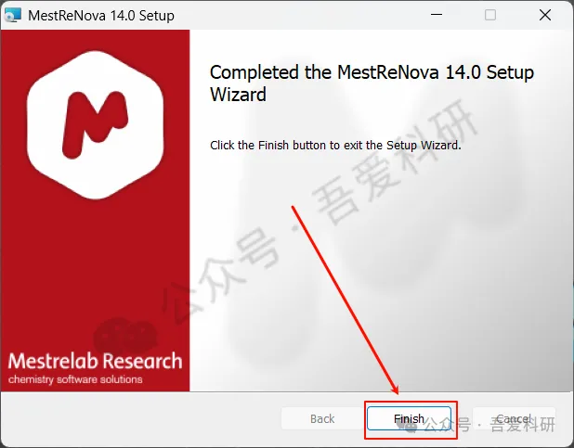Click the "chemistry software solutions" tagline
The width and height of the screenshot is (574, 448).
pyautogui.click(x=75, y=379)
